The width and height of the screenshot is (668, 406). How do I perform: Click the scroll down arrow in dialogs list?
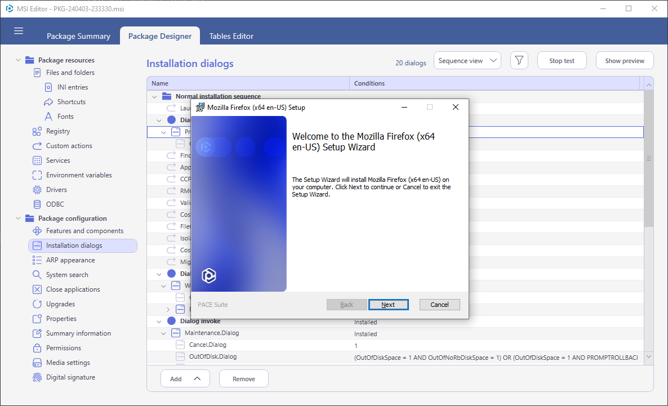coord(648,357)
